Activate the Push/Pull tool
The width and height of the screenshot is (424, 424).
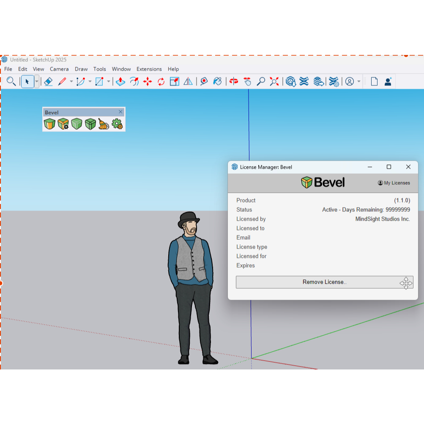pos(120,82)
